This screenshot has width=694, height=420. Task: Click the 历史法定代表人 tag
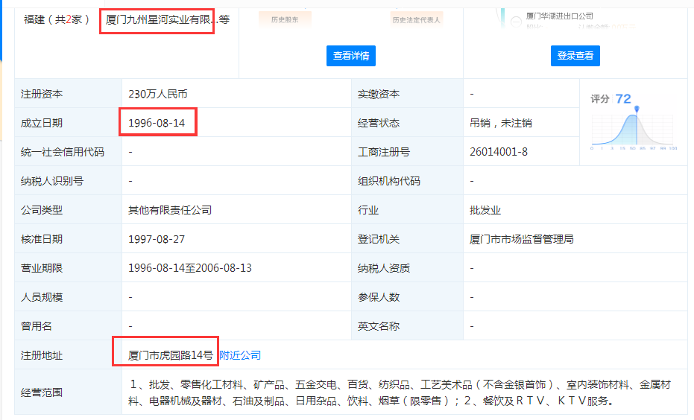click(x=416, y=19)
